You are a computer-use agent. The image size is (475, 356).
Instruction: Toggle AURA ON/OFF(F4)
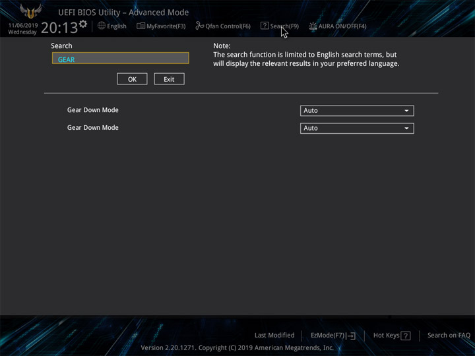pos(338,26)
